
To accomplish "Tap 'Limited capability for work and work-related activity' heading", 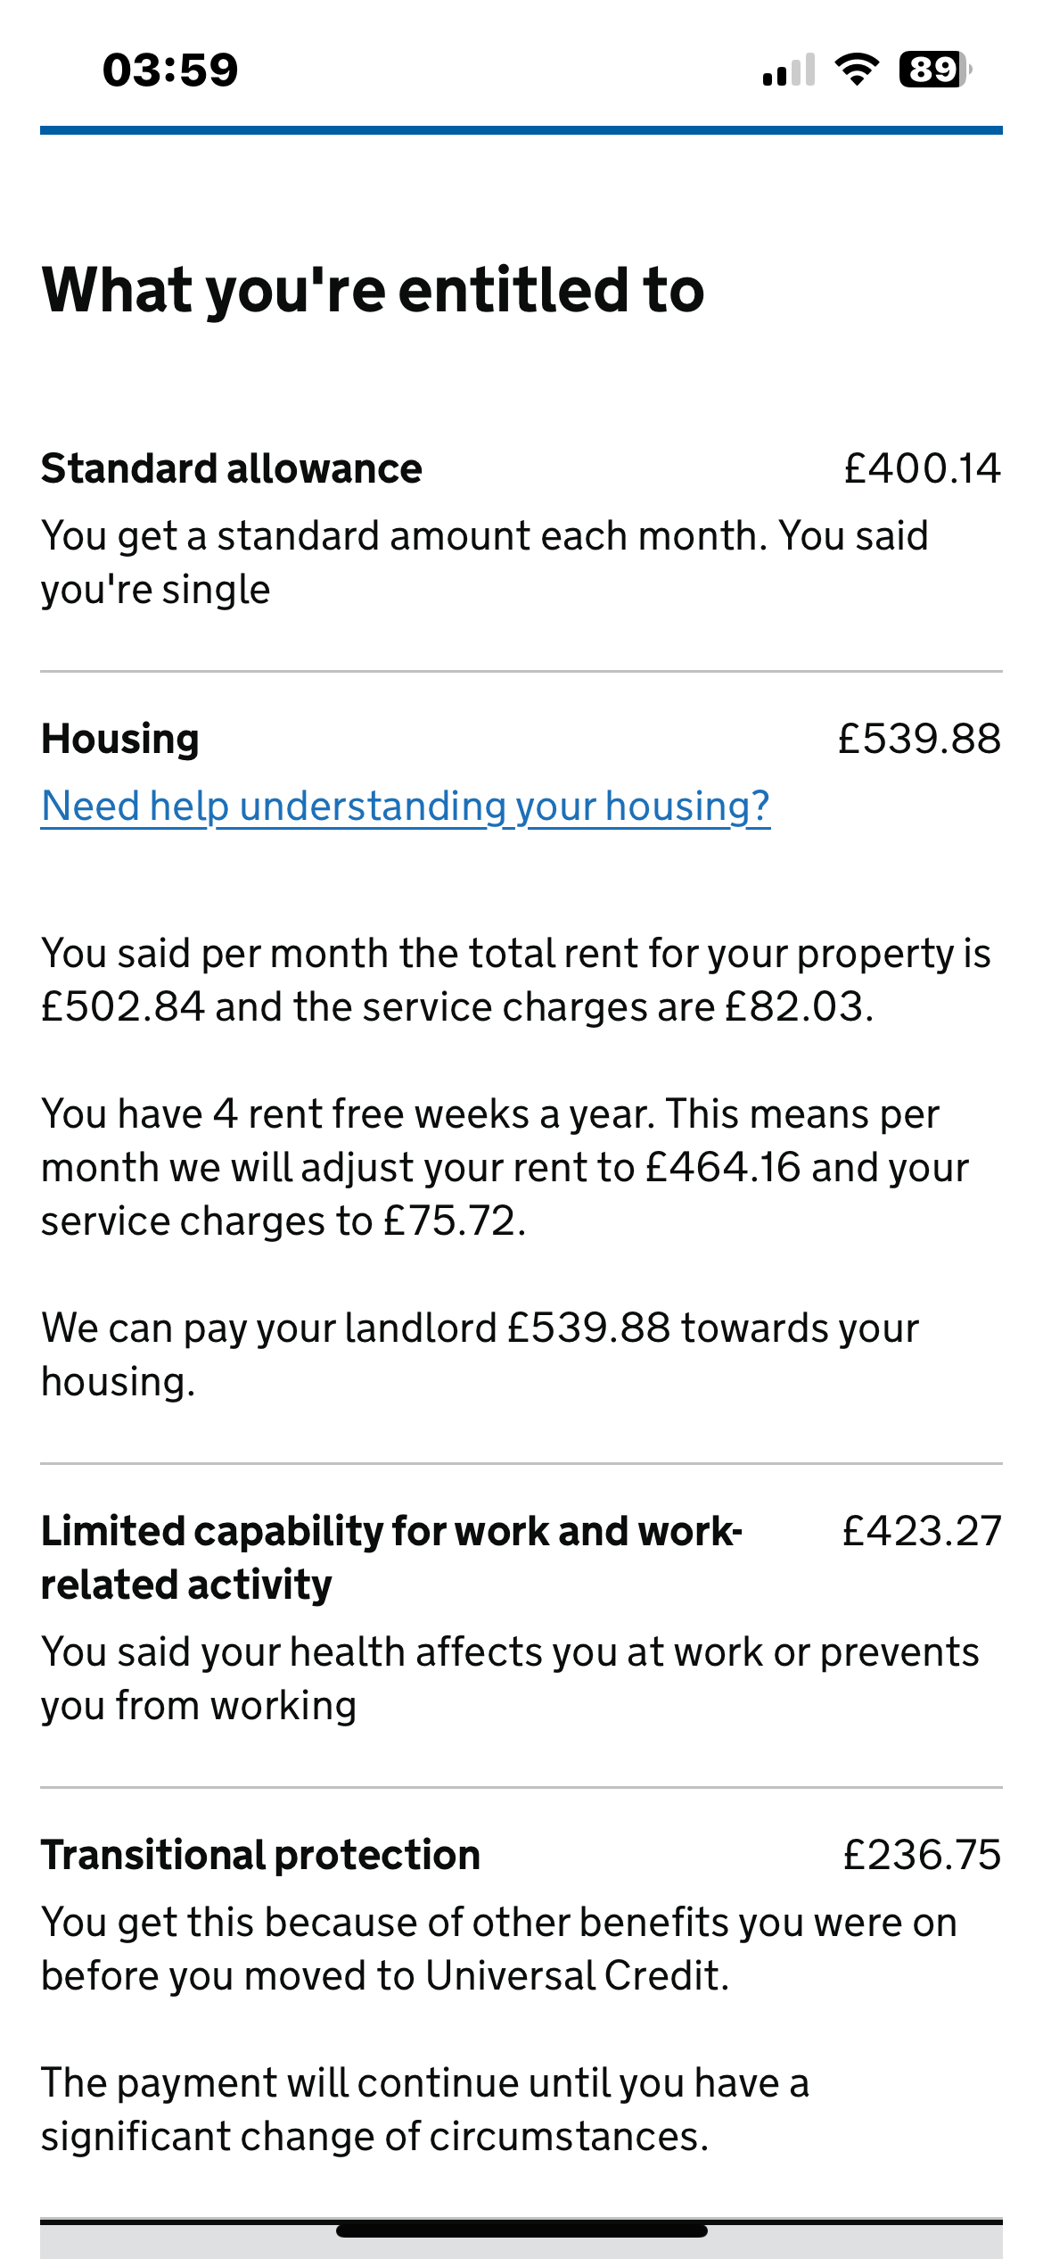I will (390, 1558).
